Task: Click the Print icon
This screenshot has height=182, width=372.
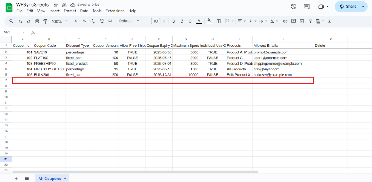Action: click(37, 21)
